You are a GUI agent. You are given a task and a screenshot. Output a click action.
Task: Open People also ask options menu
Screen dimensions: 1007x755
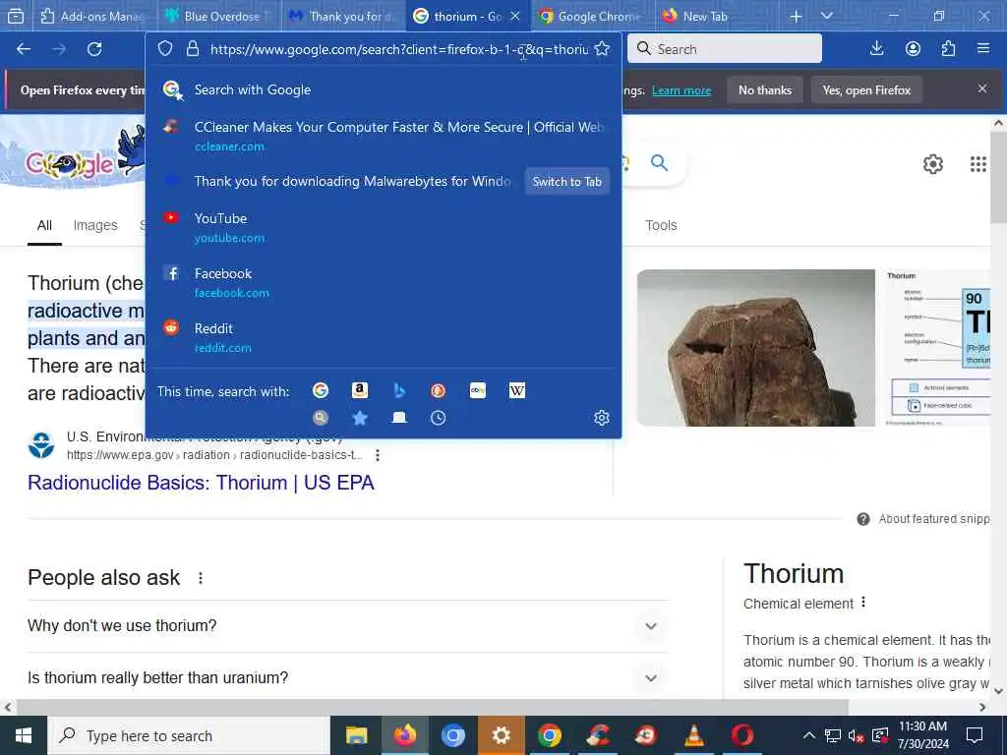[x=201, y=578]
